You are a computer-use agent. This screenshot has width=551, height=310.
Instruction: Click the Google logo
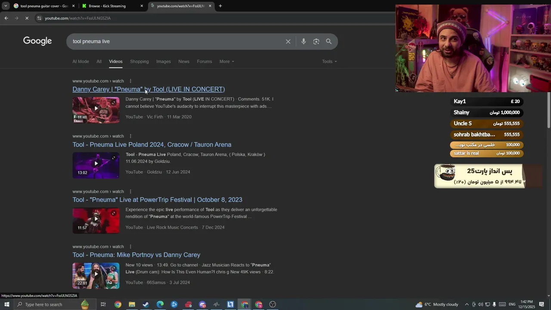click(x=37, y=41)
